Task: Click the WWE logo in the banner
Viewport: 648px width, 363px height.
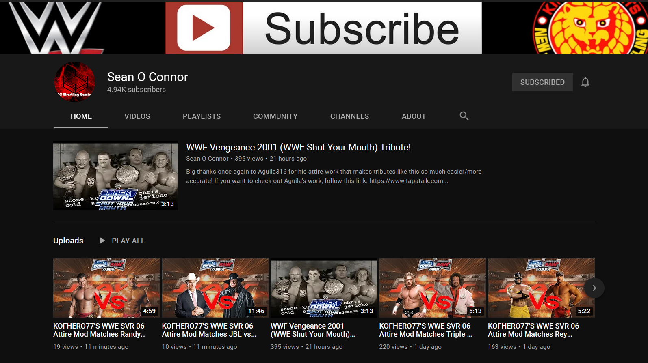Action: click(x=55, y=28)
